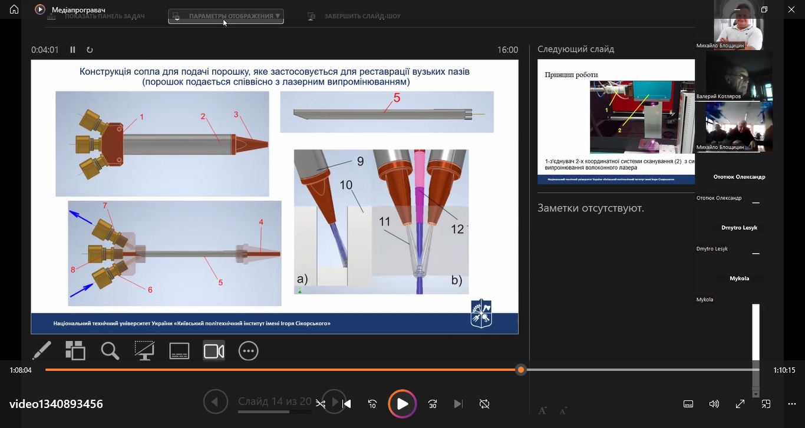Open the volume control
Screen dimensions: 805x428
coord(714,404)
